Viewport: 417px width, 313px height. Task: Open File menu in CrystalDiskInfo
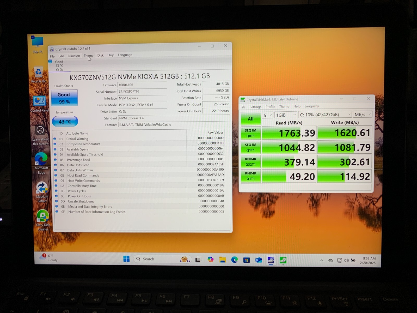coord(52,56)
